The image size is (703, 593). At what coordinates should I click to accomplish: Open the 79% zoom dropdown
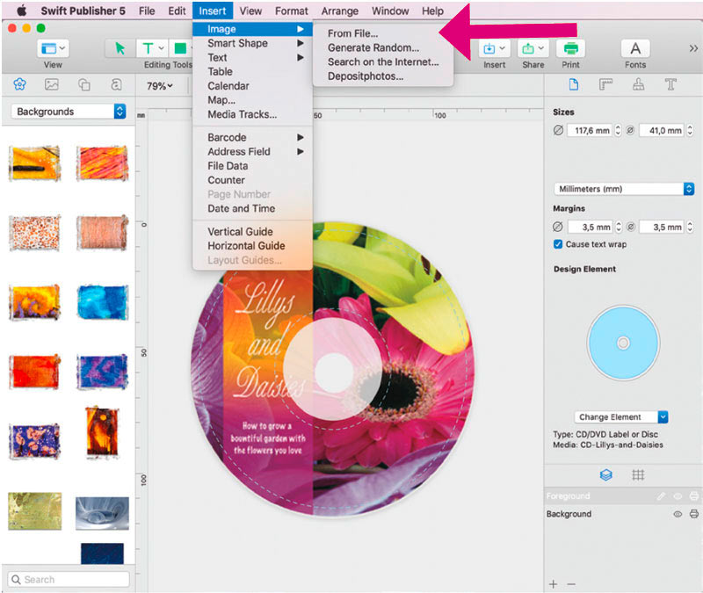(160, 85)
